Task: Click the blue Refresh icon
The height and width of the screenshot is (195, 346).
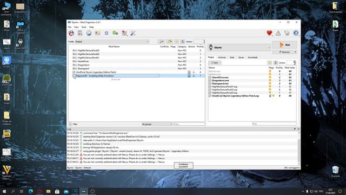Action: point(107,33)
